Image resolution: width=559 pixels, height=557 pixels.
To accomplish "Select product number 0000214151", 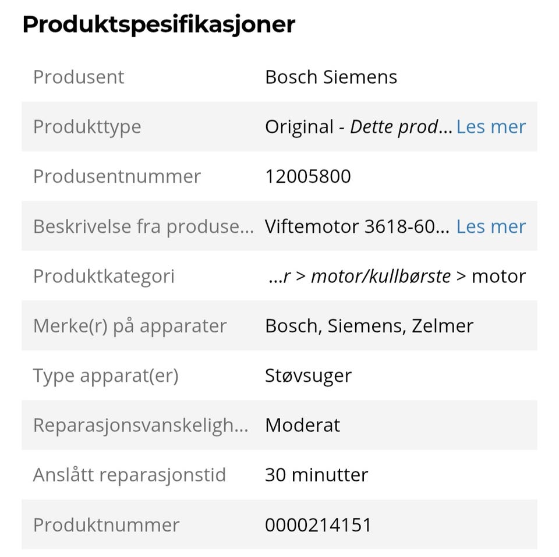I will tap(318, 525).
